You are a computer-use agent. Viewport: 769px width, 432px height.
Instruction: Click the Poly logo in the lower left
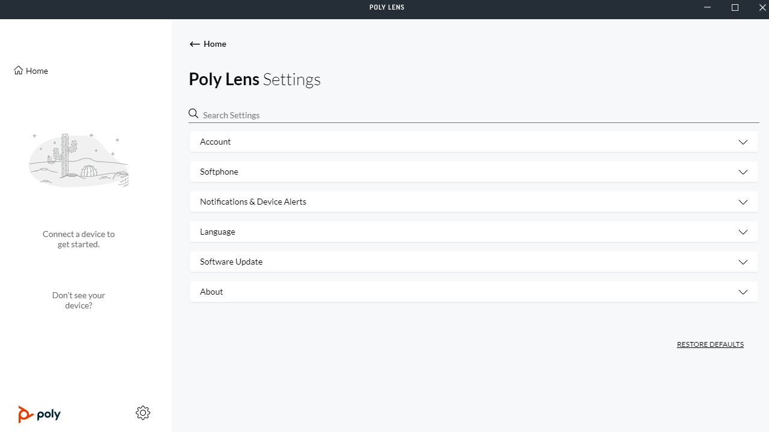click(x=39, y=414)
